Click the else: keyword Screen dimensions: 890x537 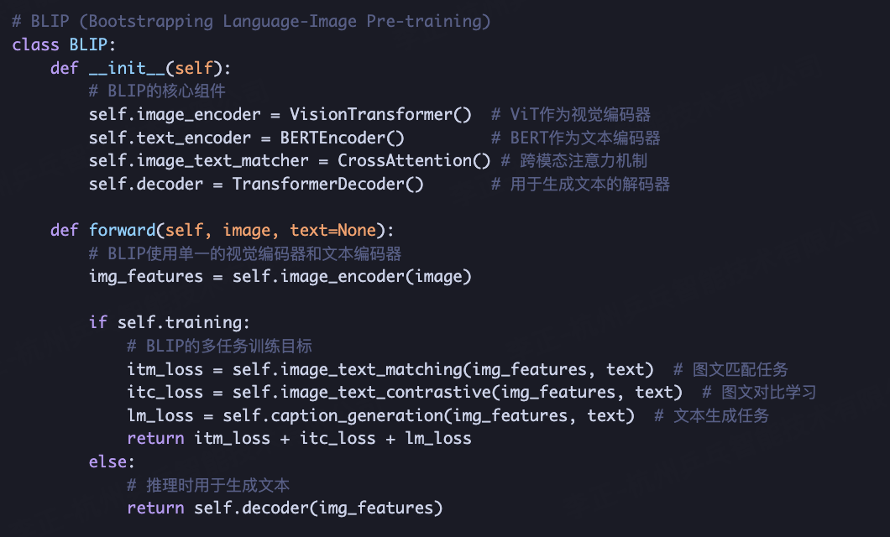[x=112, y=461]
